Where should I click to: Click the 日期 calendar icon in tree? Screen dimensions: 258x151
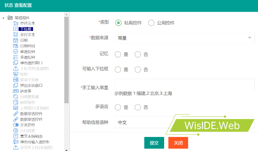15,40
